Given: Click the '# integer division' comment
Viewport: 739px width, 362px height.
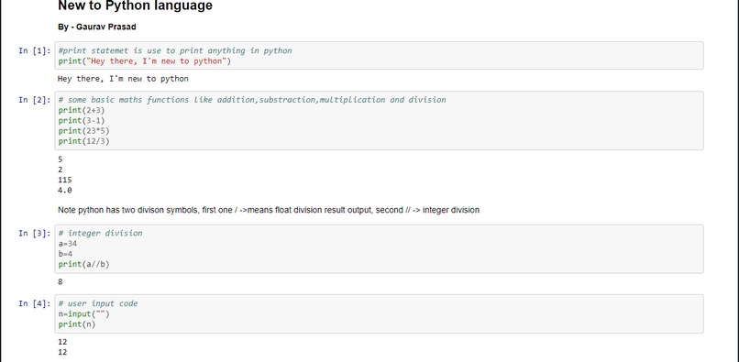Looking at the screenshot, I should (x=100, y=233).
